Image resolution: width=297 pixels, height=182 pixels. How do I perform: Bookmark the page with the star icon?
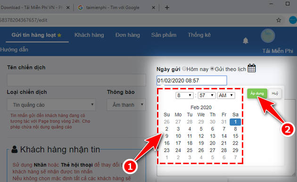[279, 20]
